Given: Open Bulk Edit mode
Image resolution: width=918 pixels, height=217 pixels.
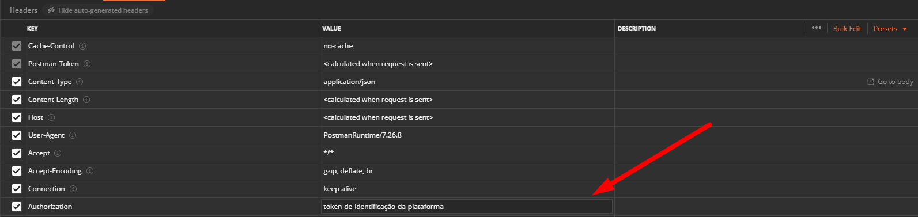Looking at the screenshot, I should click(x=847, y=29).
